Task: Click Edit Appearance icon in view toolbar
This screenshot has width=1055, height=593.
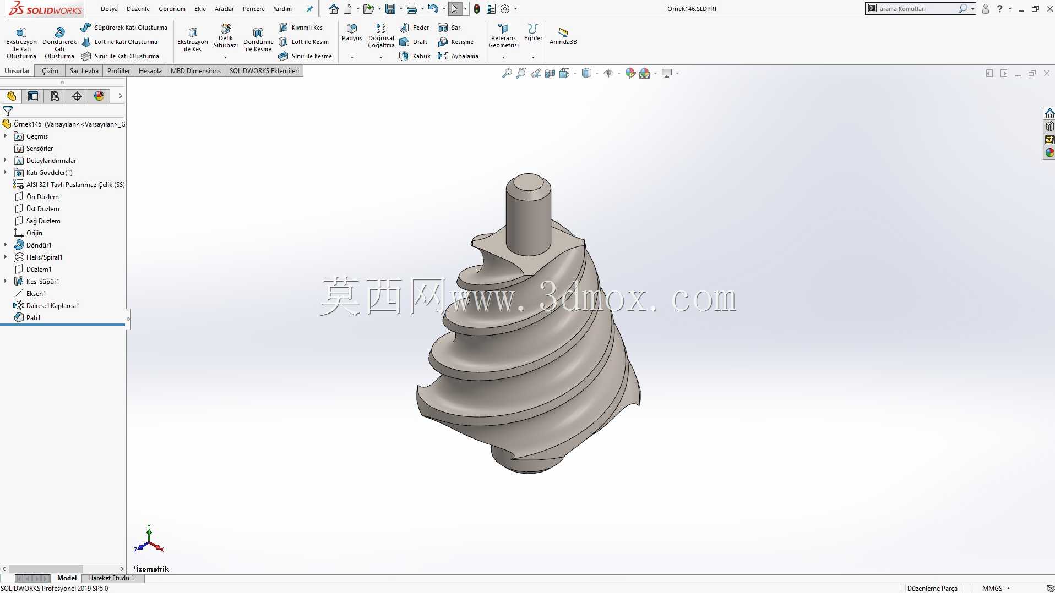Action: (x=630, y=73)
